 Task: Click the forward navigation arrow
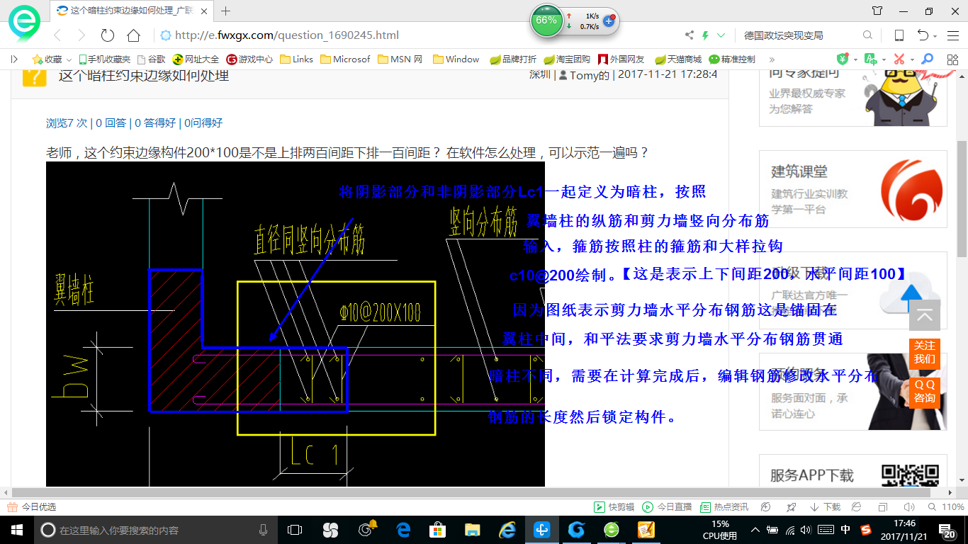pyautogui.click(x=81, y=35)
